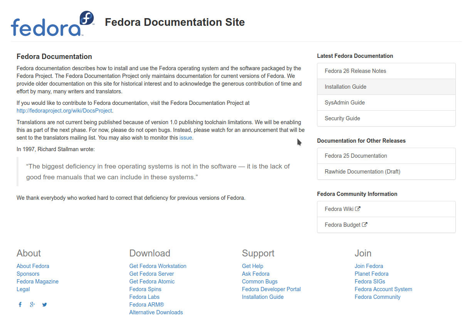Open Get Fedora Workstation link

point(158,266)
